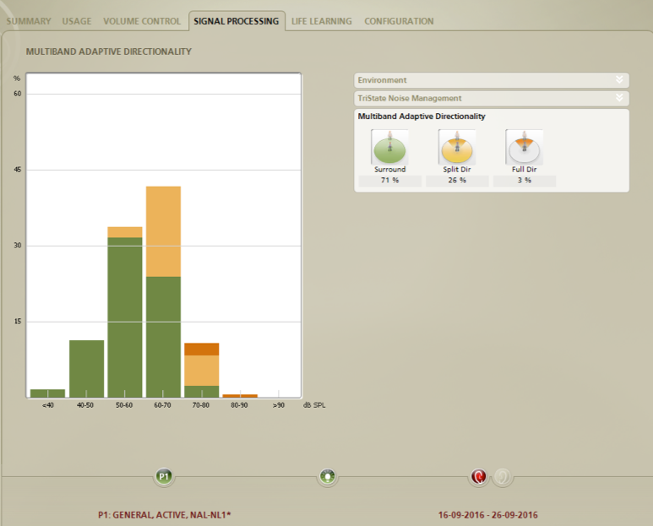Click the 16-09-2016 - 26-09-2016 date range

pos(487,515)
